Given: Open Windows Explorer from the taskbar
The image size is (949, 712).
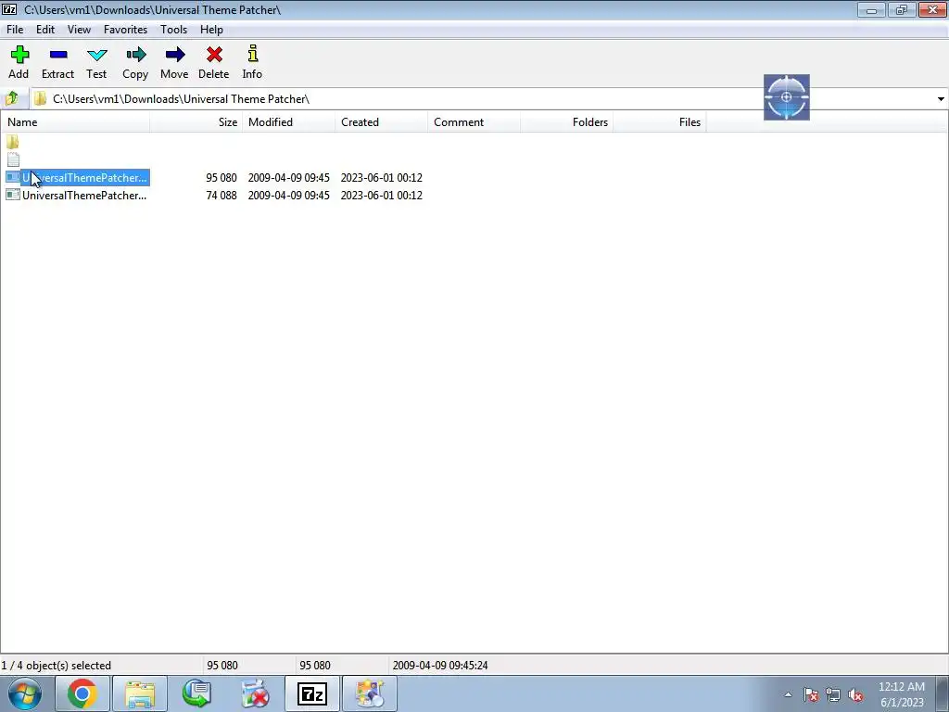Looking at the screenshot, I should [x=140, y=693].
